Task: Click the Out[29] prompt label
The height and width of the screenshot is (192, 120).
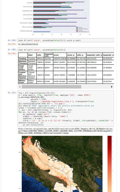Action: tap(12, 44)
